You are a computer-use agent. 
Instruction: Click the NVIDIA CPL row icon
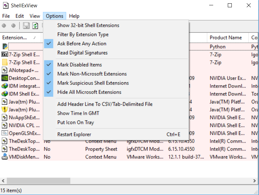[4, 125]
